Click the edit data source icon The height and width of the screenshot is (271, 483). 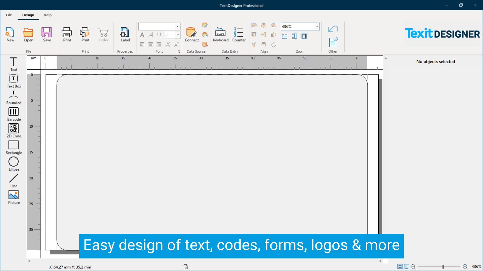[205, 25]
